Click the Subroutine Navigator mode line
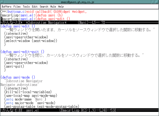Viewport: 159px width, 116px height. click(x=79, y=22)
